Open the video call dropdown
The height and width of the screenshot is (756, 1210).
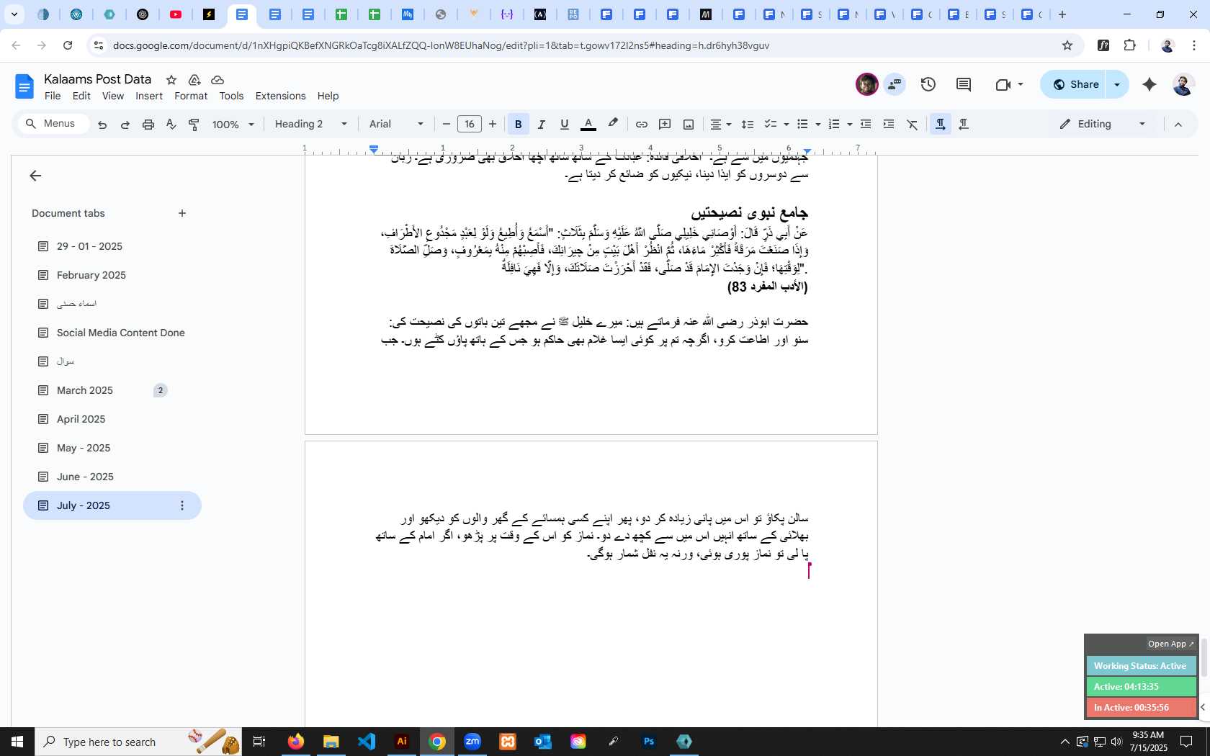point(1021,84)
